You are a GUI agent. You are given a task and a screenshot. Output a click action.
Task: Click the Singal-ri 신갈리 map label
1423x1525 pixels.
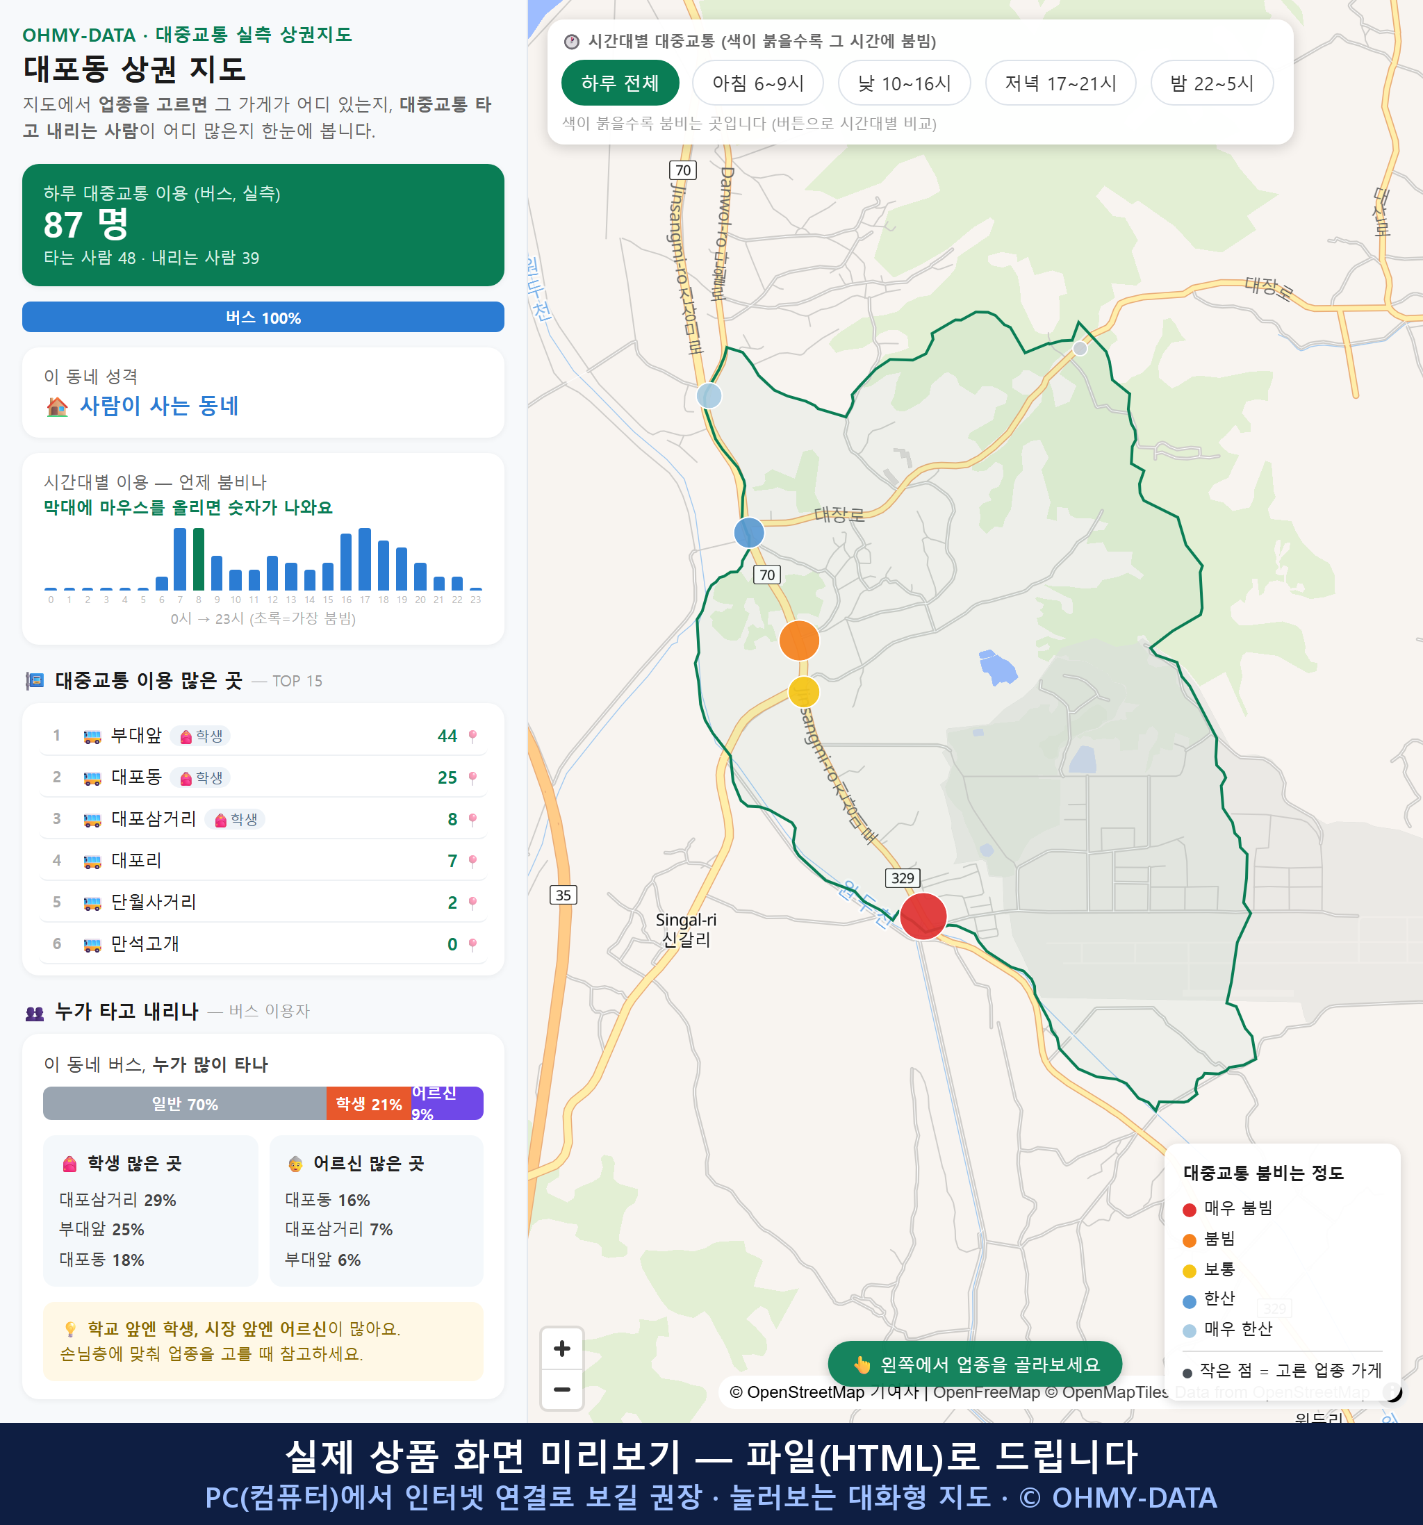tap(686, 929)
